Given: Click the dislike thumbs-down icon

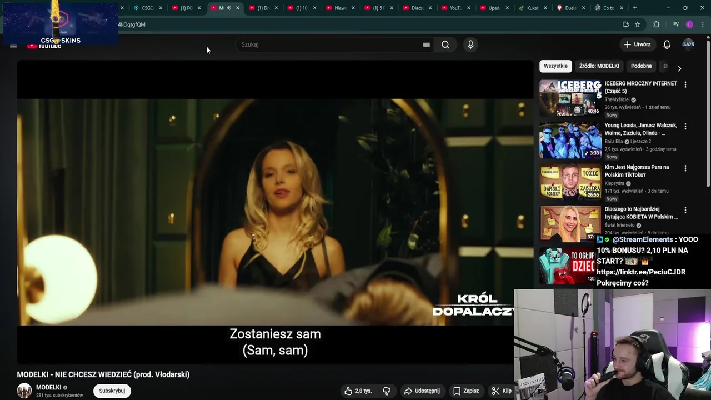Looking at the screenshot, I should pyautogui.click(x=387, y=391).
